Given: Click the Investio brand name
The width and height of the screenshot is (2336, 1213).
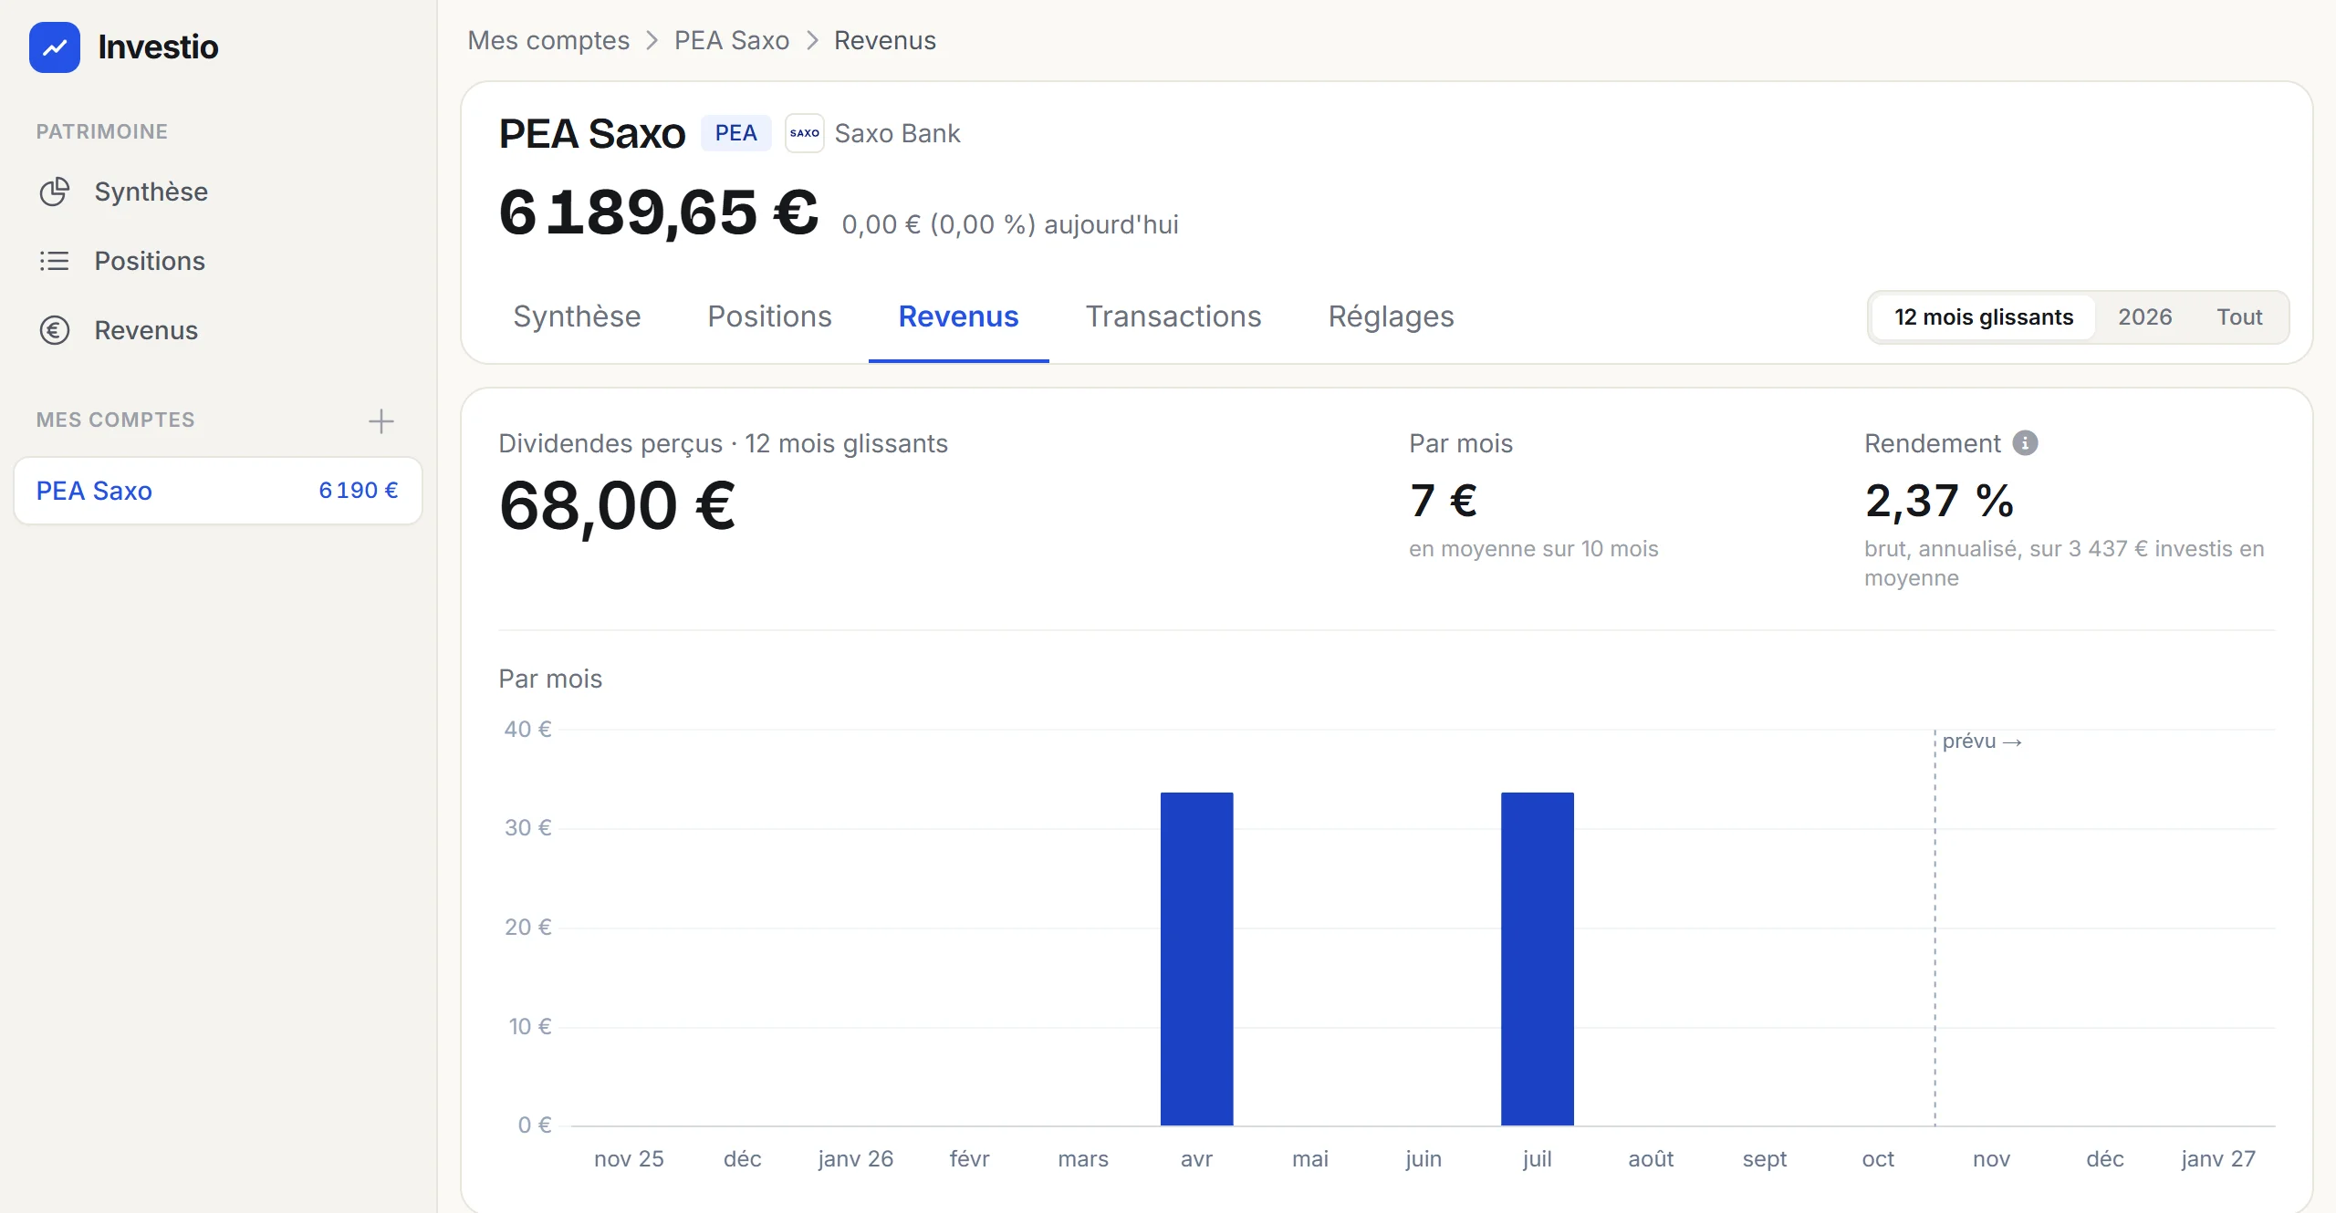Looking at the screenshot, I should pyautogui.click(x=158, y=47).
